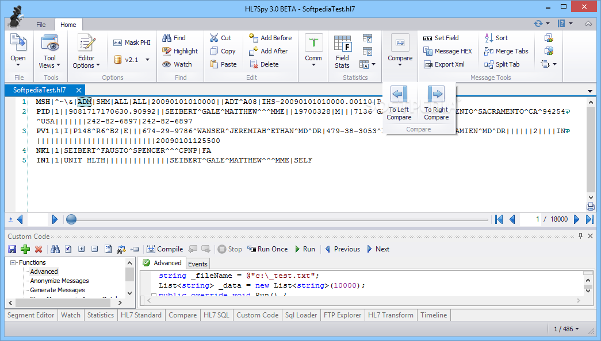Click the Cut scissors button
The width and height of the screenshot is (601, 341).
point(220,38)
